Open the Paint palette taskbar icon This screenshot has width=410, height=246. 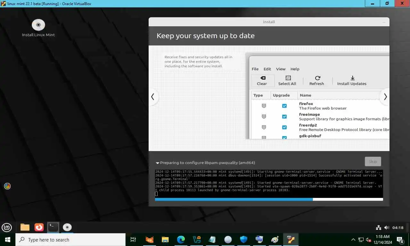(x=275, y=240)
